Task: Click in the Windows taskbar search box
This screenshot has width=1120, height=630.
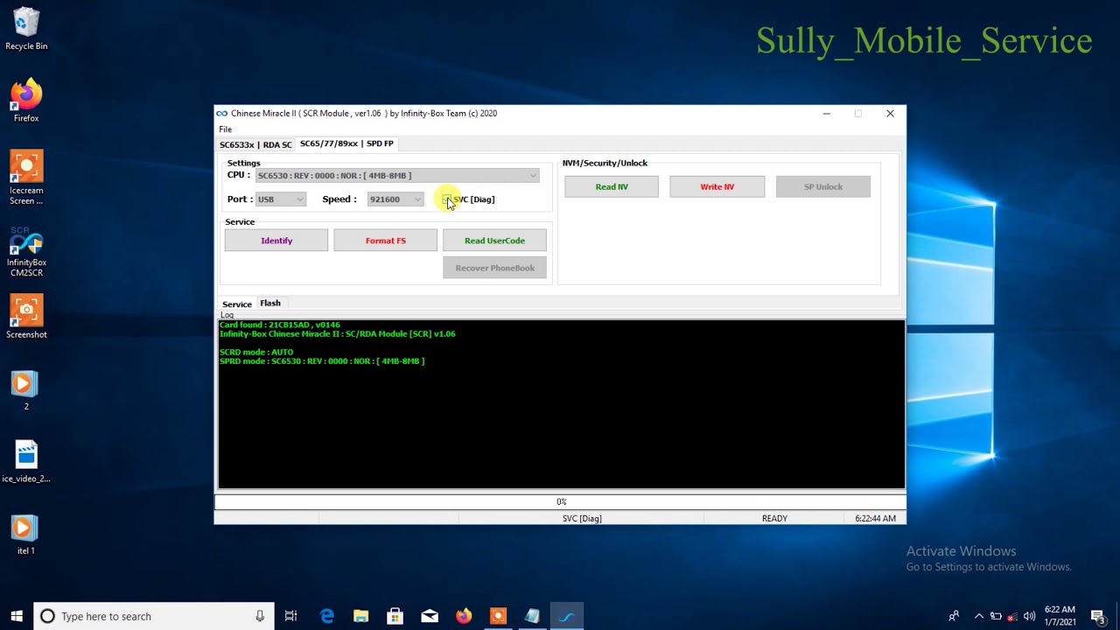Action: (x=154, y=616)
